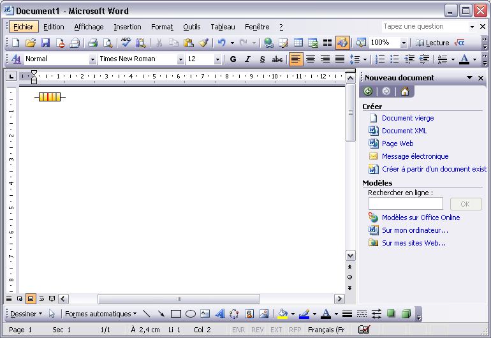Open the Affichage menu
Viewport: 491px width, 338px height.
(x=89, y=27)
